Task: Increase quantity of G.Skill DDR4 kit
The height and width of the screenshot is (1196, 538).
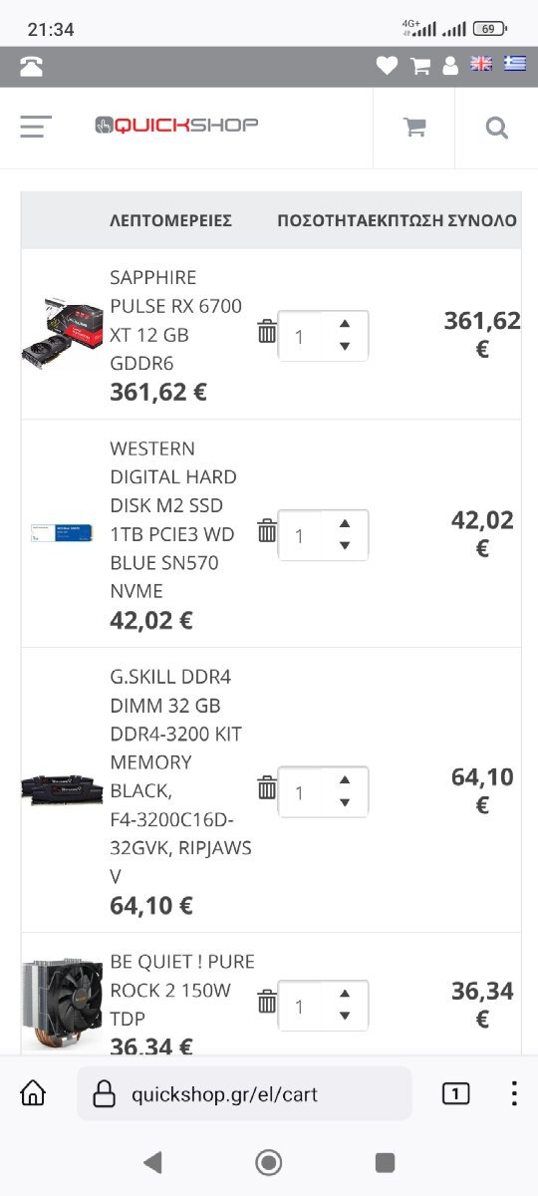Action: (x=345, y=779)
